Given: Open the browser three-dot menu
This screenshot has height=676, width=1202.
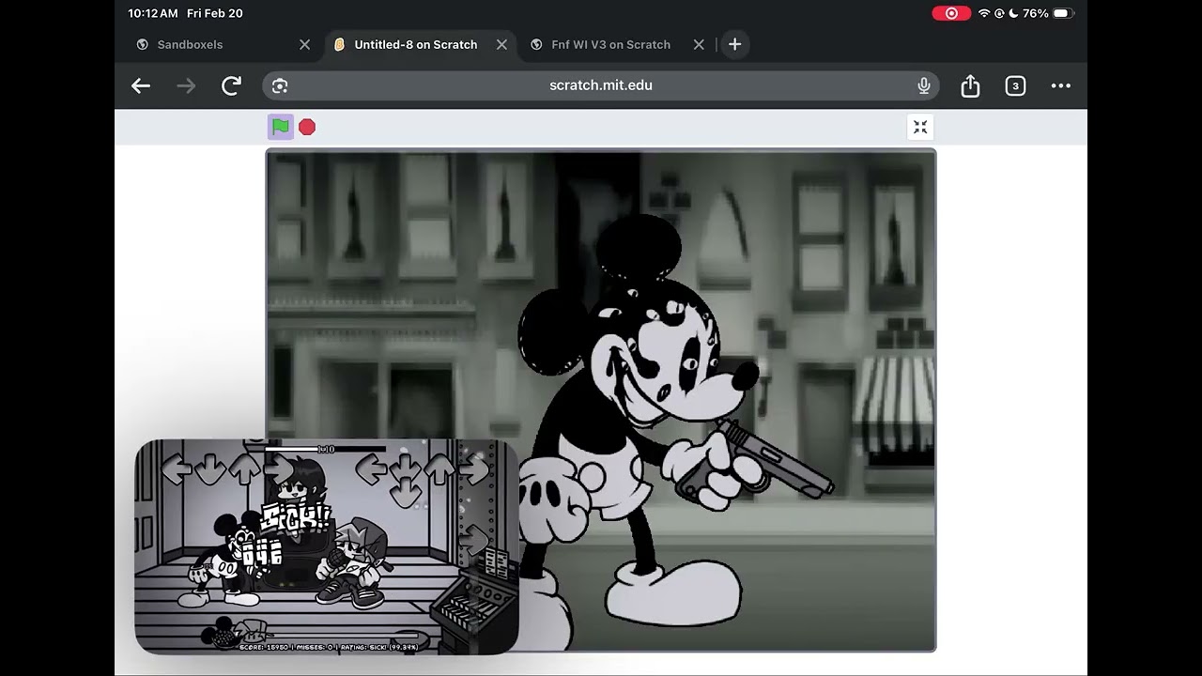Looking at the screenshot, I should click(1061, 85).
